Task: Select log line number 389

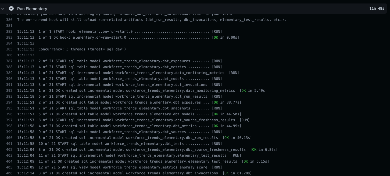Action: [9, 73]
